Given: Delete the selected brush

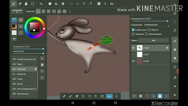Looking at the screenshot, I should click(42, 65).
